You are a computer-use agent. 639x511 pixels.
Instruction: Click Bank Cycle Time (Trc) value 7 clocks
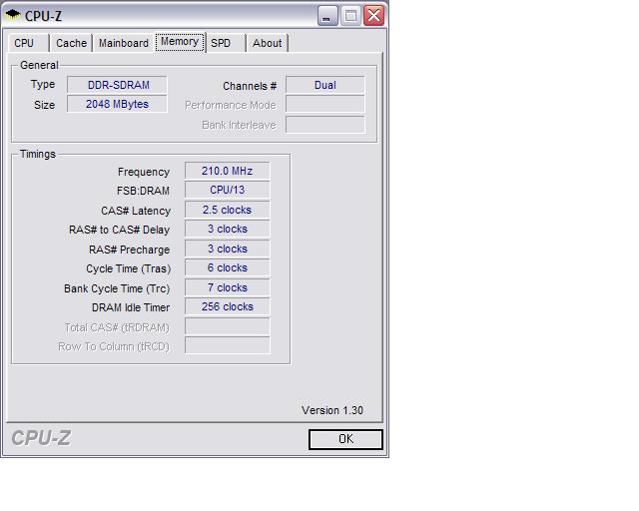tap(228, 287)
